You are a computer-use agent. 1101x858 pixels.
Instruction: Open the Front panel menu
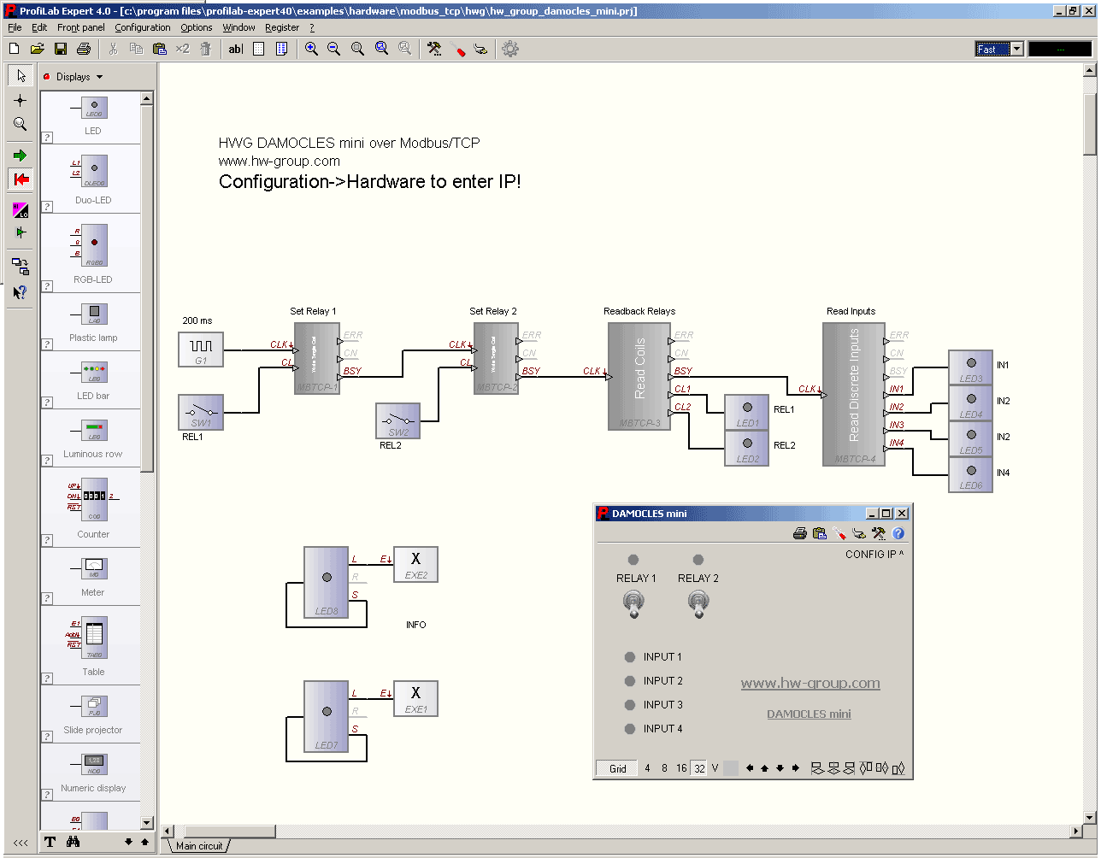pyautogui.click(x=81, y=27)
